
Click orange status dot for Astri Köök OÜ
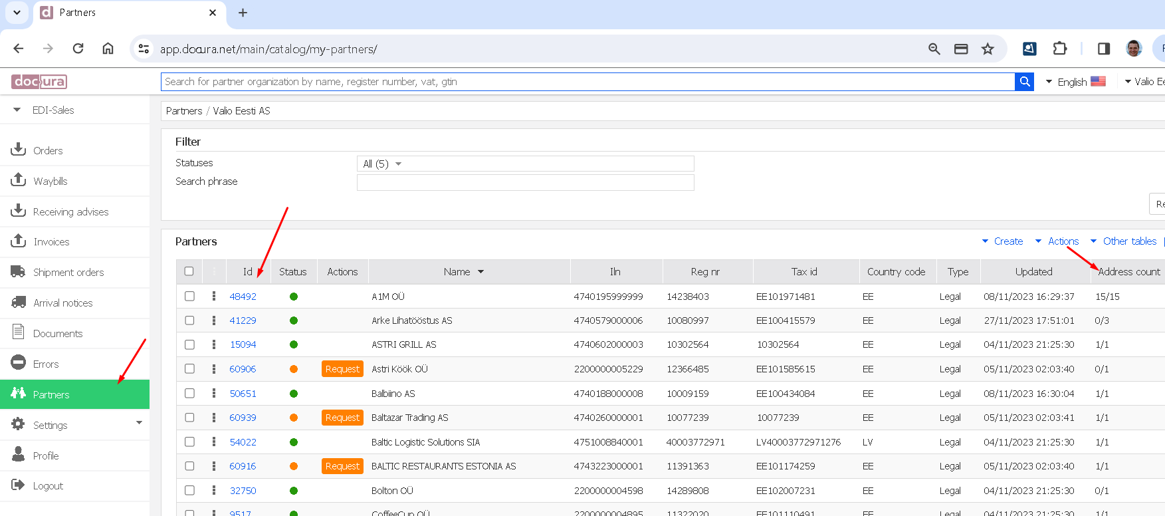tap(294, 369)
